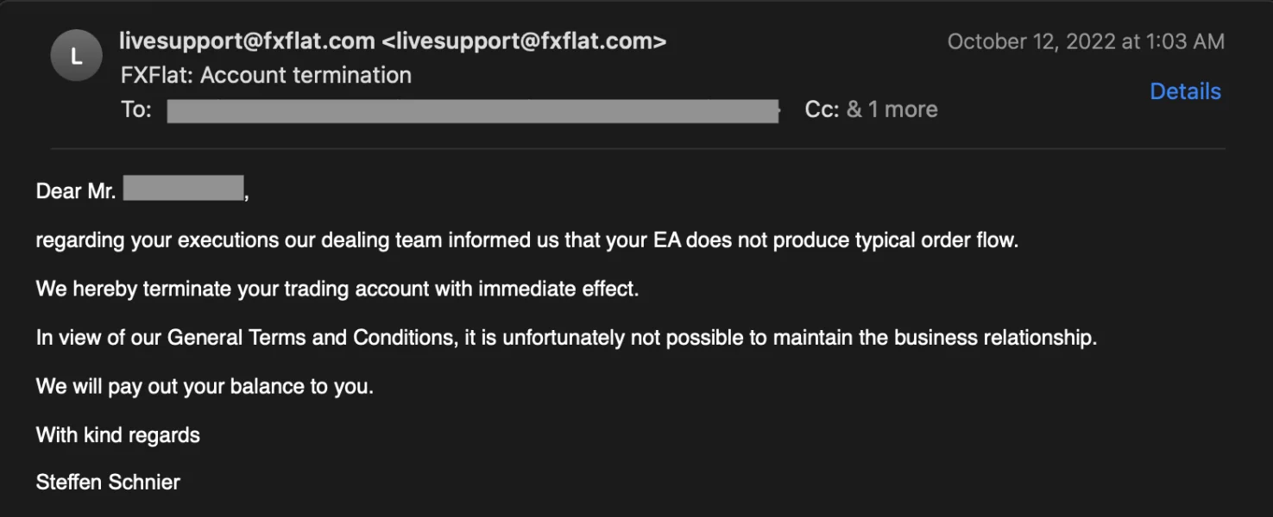Click the 'Cc:' label

point(821,109)
